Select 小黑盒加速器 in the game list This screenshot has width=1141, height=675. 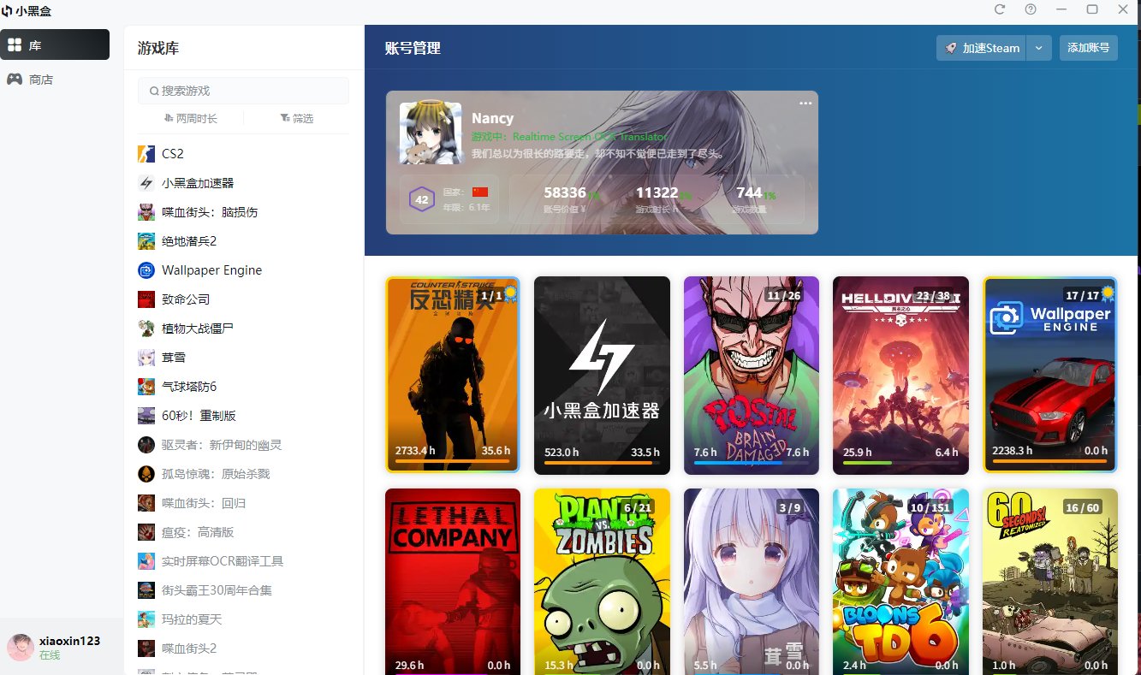tap(243, 183)
